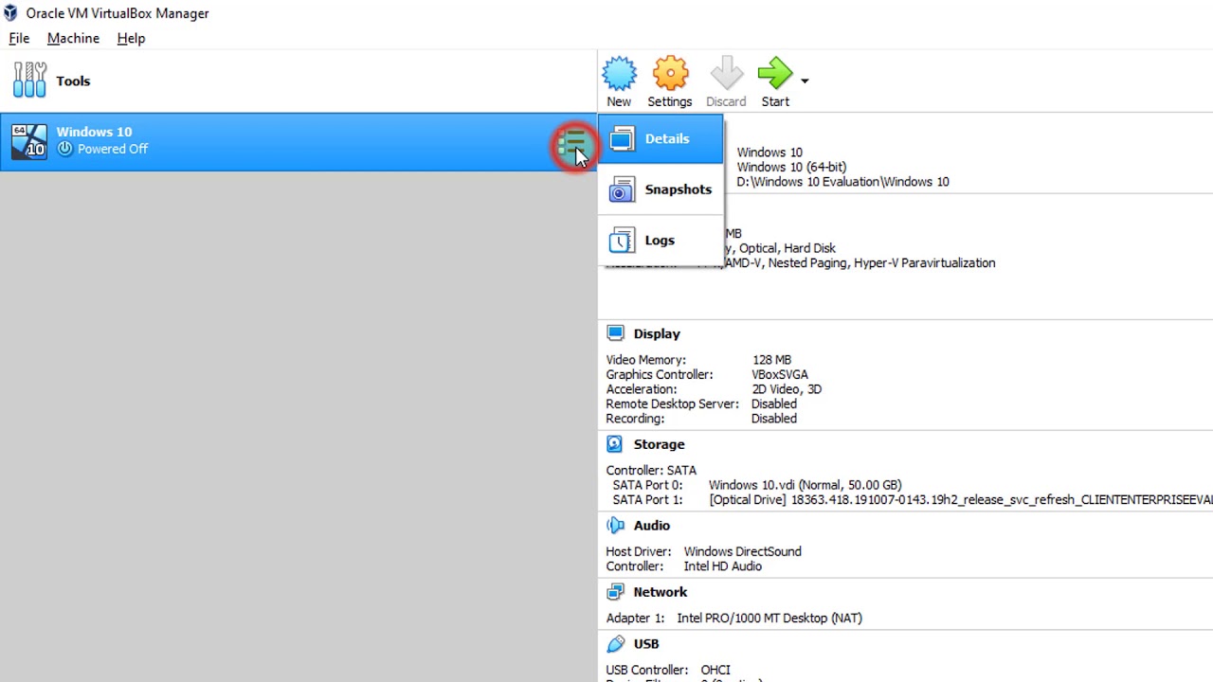
Task: Click the Audio section speaker icon
Action: click(x=616, y=526)
